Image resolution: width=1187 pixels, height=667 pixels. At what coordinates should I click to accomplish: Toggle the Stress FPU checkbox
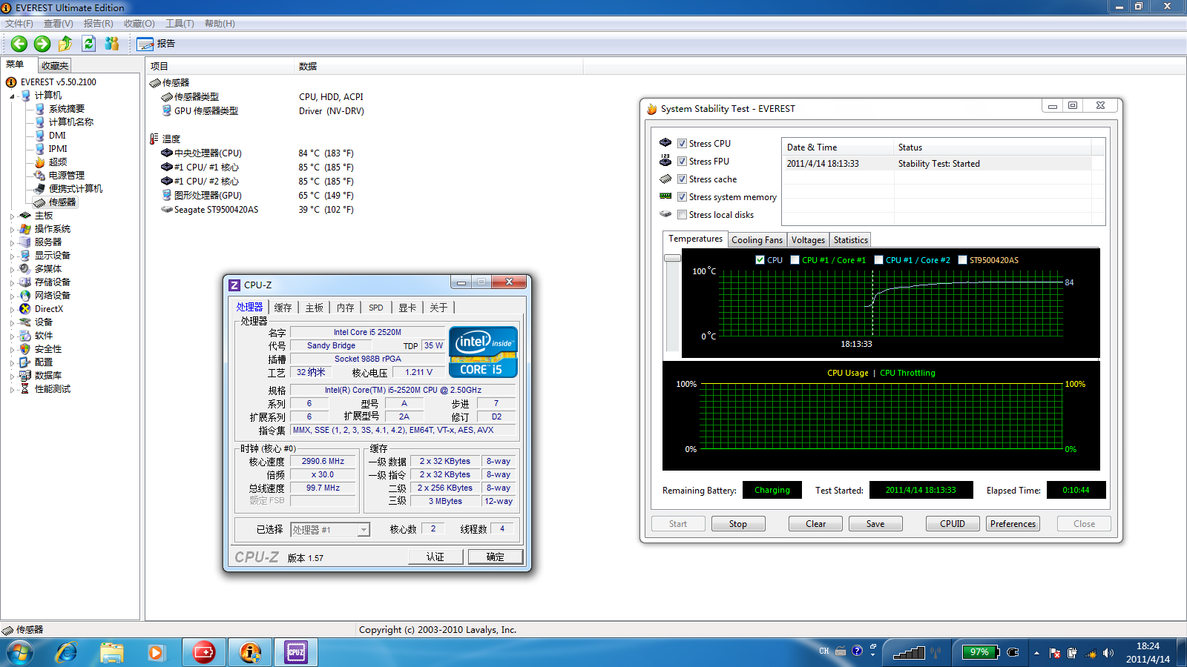(x=682, y=162)
